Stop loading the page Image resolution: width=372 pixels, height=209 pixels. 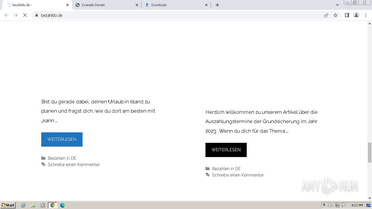coord(25,15)
